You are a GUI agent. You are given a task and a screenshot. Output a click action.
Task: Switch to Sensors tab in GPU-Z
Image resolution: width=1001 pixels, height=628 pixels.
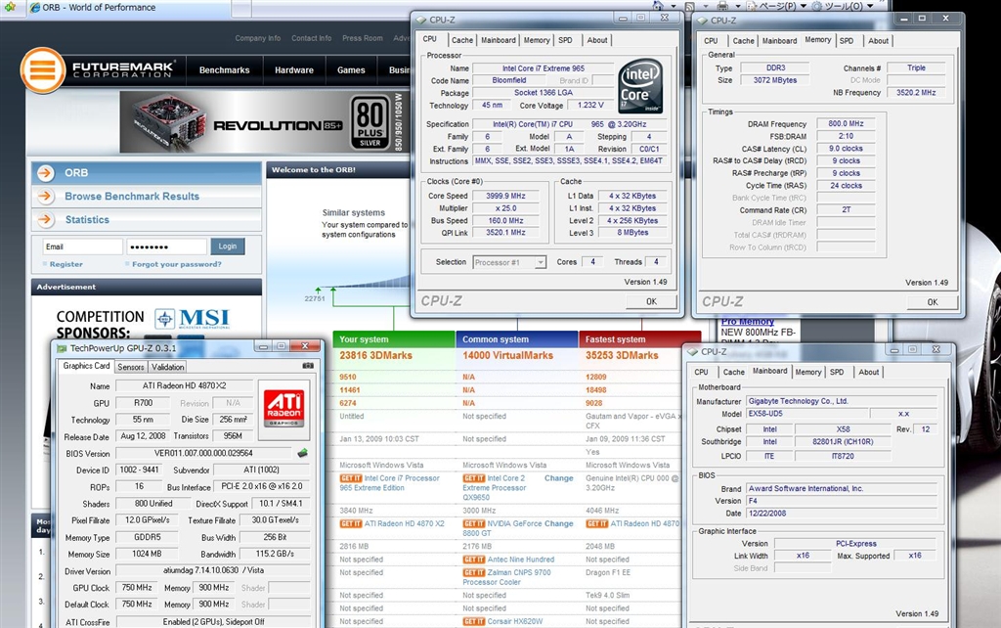(130, 367)
